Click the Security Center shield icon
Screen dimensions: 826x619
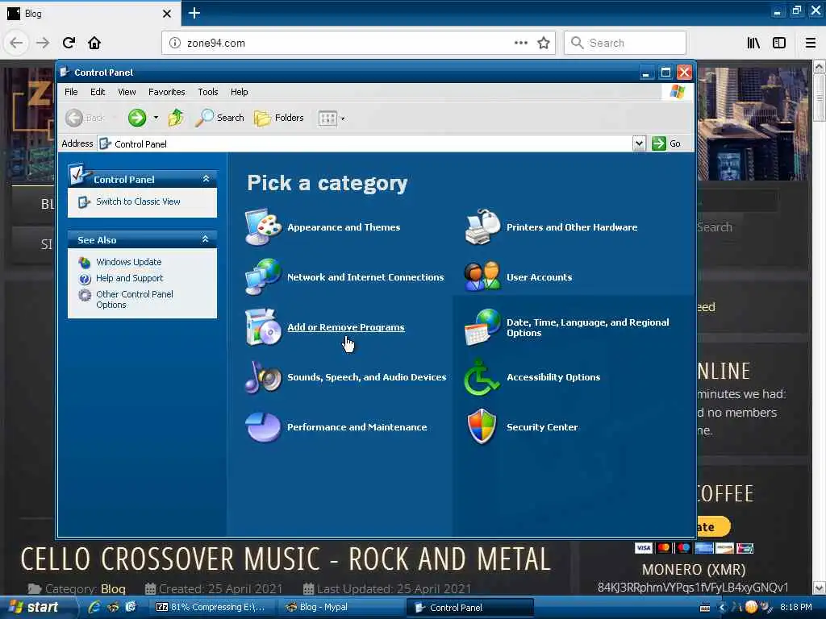(482, 427)
